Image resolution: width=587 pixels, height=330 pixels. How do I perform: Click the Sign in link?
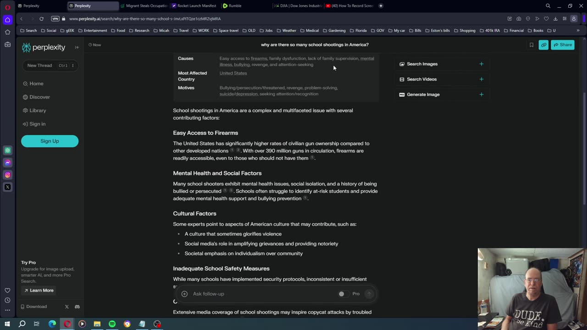click(x=34, y=124)
